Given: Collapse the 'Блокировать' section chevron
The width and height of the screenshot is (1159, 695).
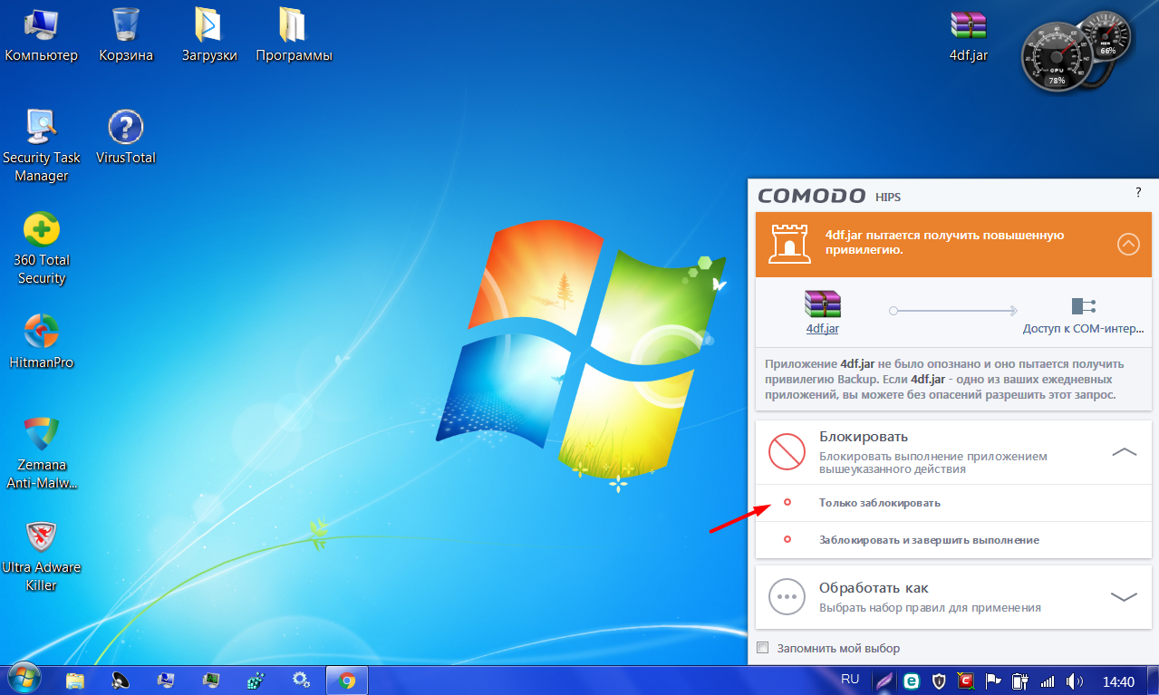Looking at the screenshot, I should (x=1124, y=450).
